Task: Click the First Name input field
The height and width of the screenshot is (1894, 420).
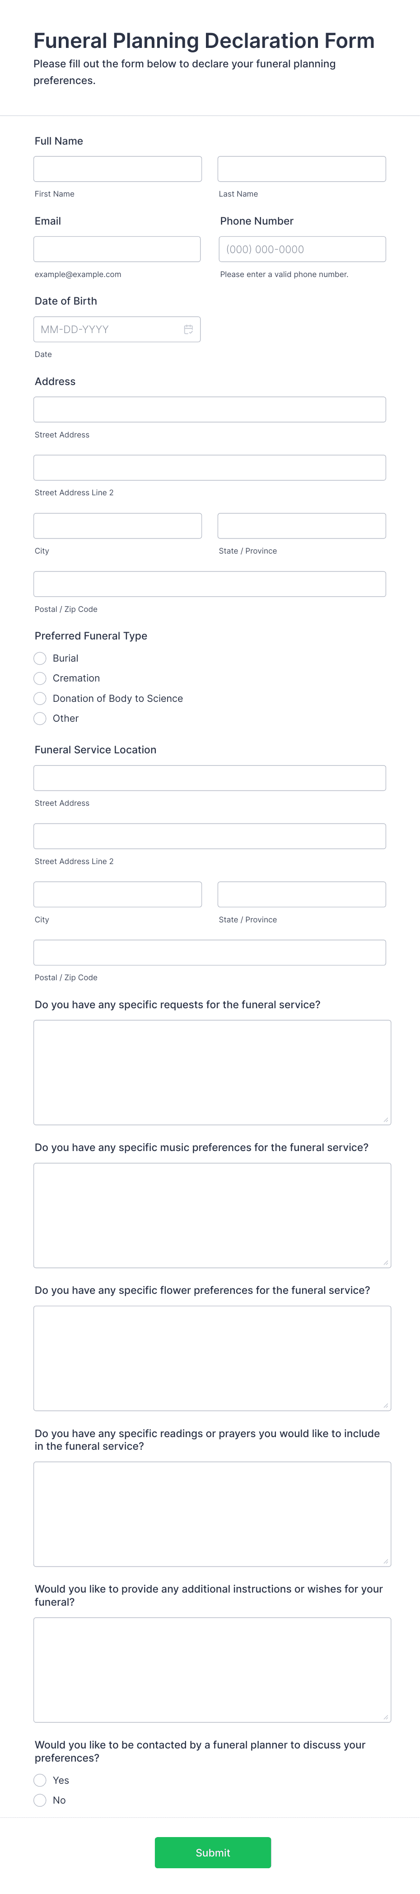Action: 117,169
